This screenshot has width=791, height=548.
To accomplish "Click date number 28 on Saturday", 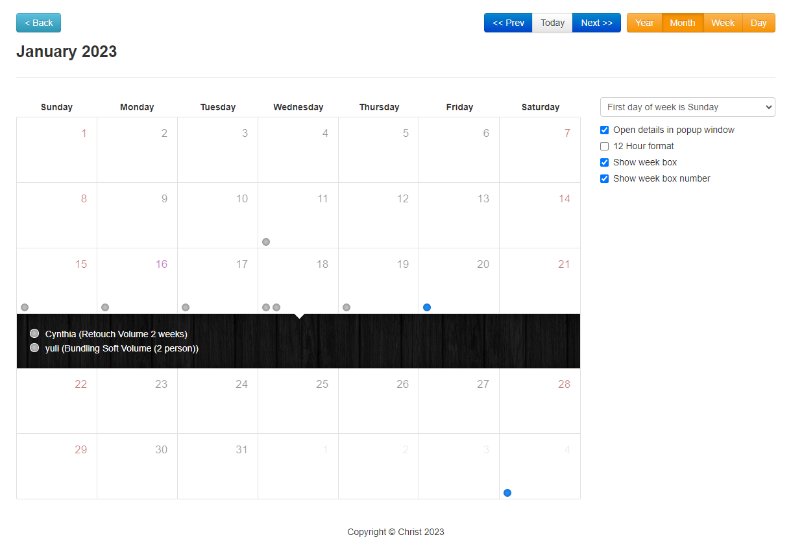I will click(565, 384).
